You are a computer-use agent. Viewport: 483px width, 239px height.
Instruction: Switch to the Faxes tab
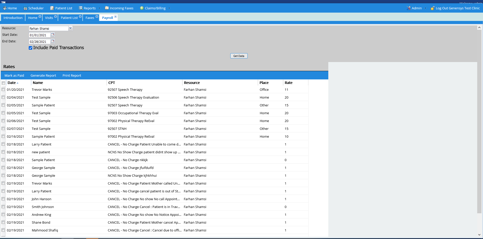(x=90, y=18)
